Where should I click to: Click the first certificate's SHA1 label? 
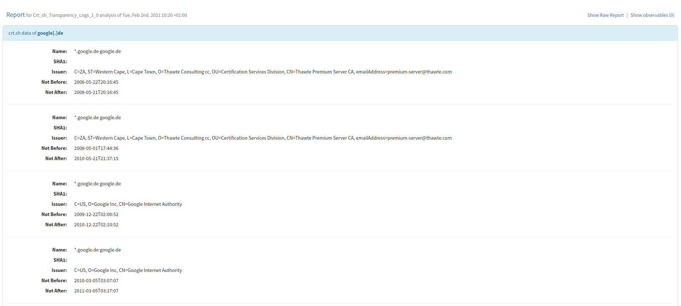tap(60, 62)
